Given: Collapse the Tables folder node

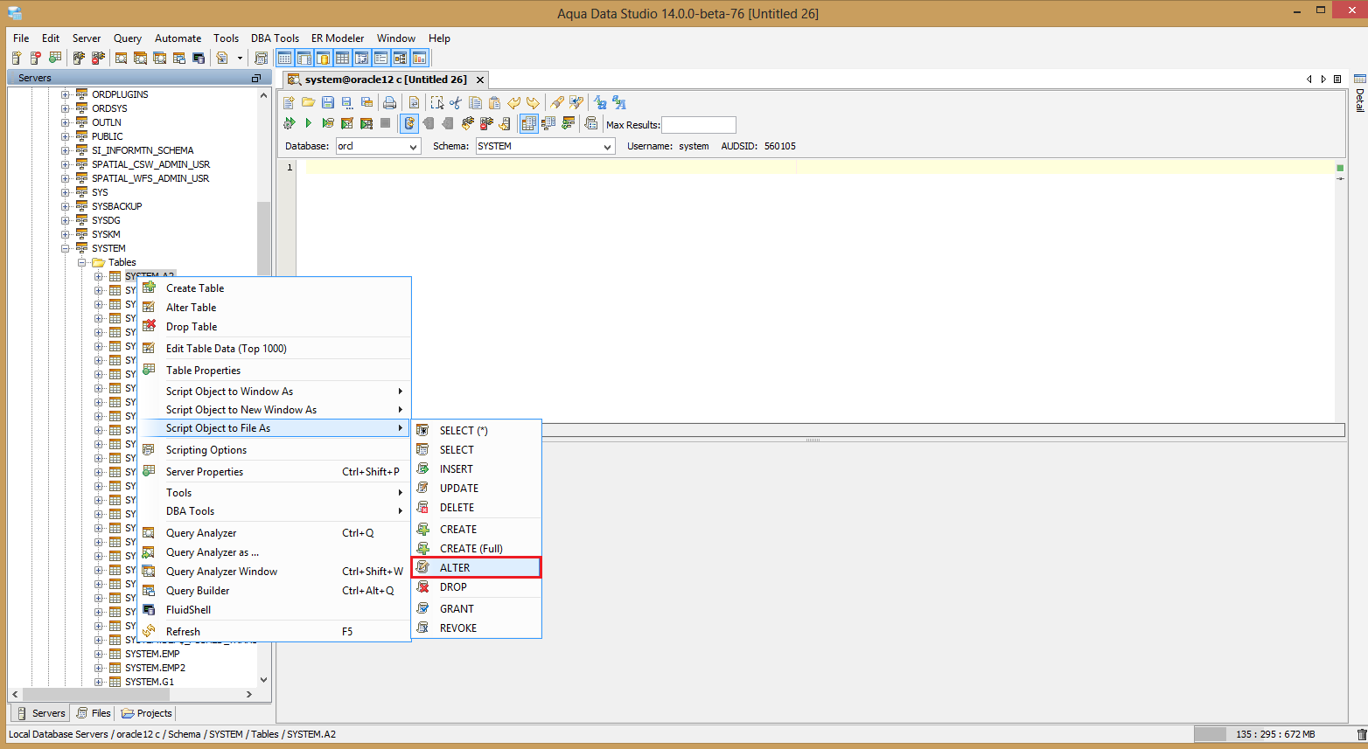Looking at the screenshot, I should pos(82,262).
